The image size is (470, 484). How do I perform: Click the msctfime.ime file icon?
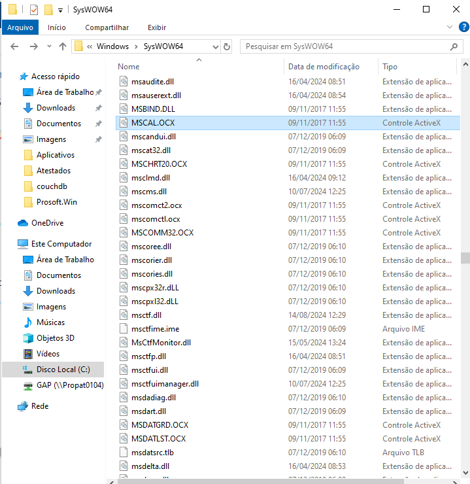coord(124,329)
